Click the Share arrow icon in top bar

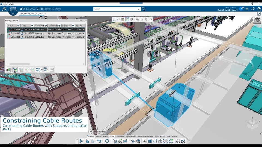point(253,9)
